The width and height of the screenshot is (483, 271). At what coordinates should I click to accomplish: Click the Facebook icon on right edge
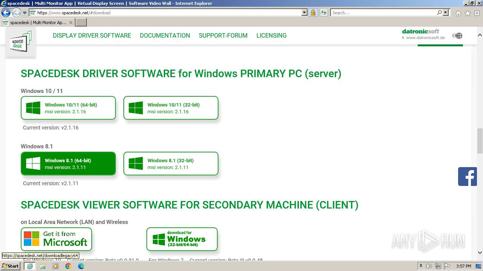(468, 177)
